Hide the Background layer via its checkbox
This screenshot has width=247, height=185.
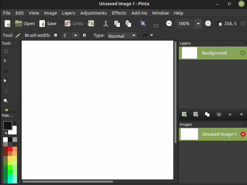tap(242, 53)
